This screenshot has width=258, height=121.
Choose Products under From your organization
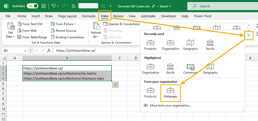(x=150, y=93)
